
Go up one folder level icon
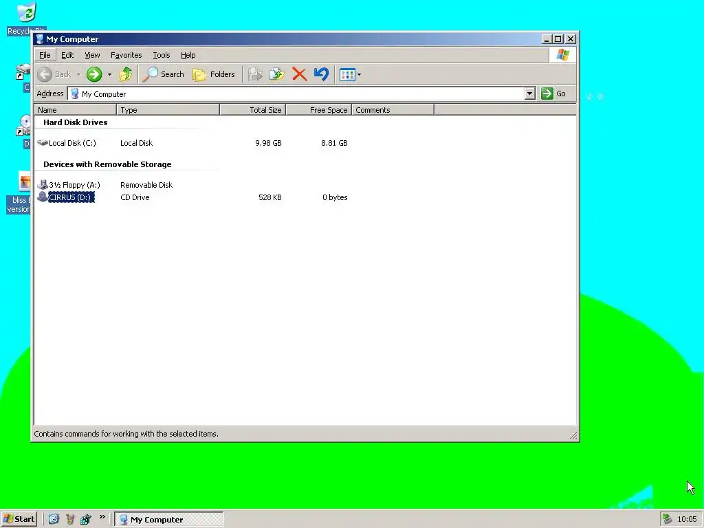[x=126, y=74]
